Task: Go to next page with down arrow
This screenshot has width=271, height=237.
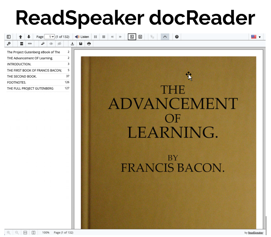Action: coord(29,37)
